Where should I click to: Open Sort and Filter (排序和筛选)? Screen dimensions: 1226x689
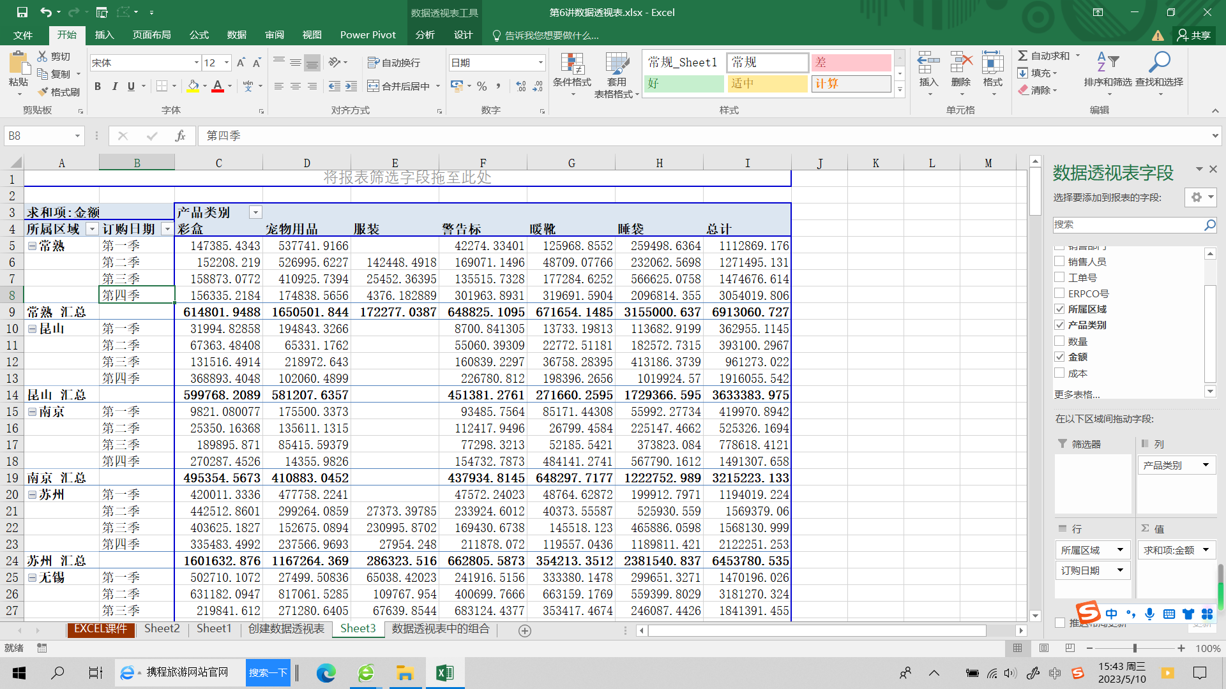click(1108, 74)
